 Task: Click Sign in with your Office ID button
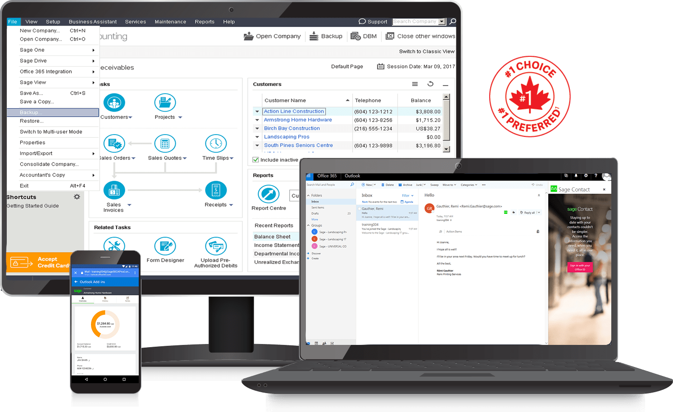pos(580,267)
